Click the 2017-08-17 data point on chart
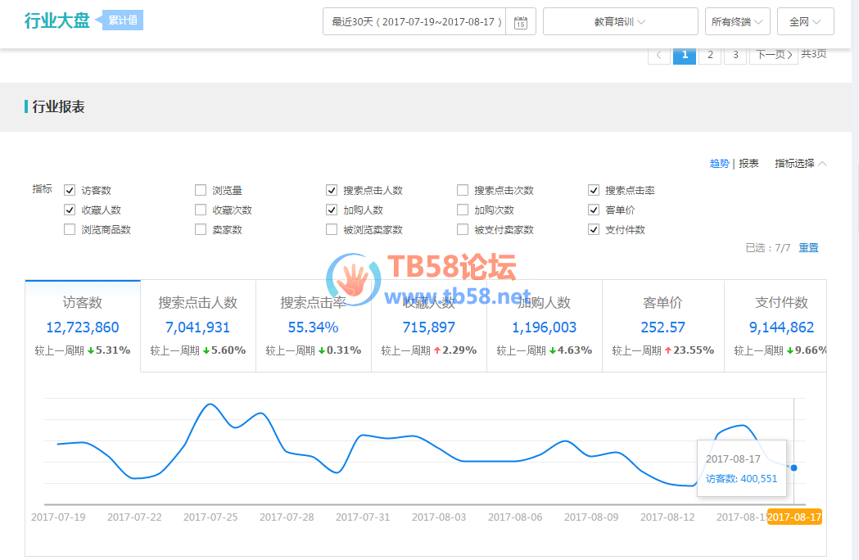Image resolution: width=859 pixels, height=560 pixels. click(x=793, y=467)
